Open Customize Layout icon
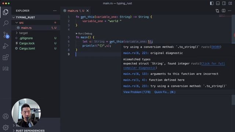The width and height of the screenshot is (235, 132). (230, 3)
